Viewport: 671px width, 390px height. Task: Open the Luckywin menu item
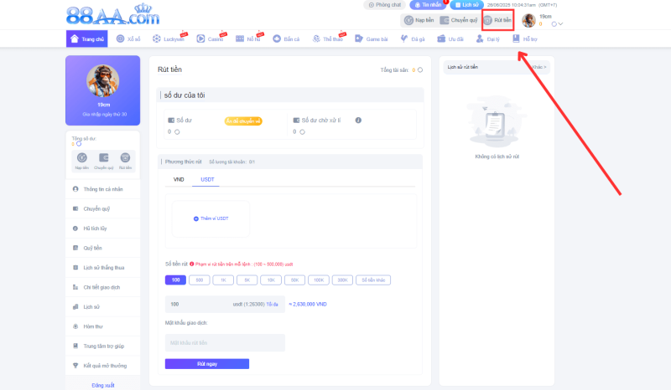click(x=169, y=38)
